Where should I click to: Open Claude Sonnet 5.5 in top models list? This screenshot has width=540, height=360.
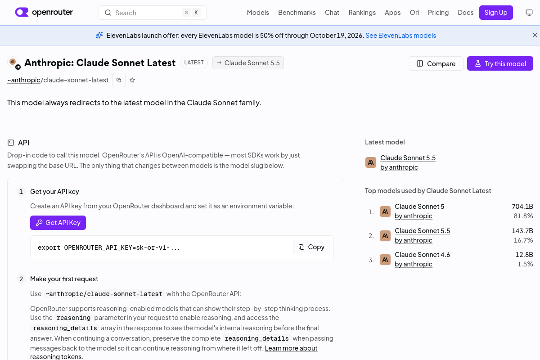click(x=423, y=231)
